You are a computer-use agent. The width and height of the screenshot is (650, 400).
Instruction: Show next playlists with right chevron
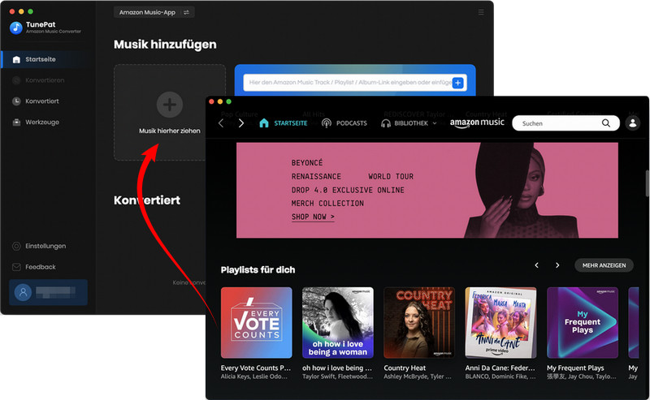(557, 265)
